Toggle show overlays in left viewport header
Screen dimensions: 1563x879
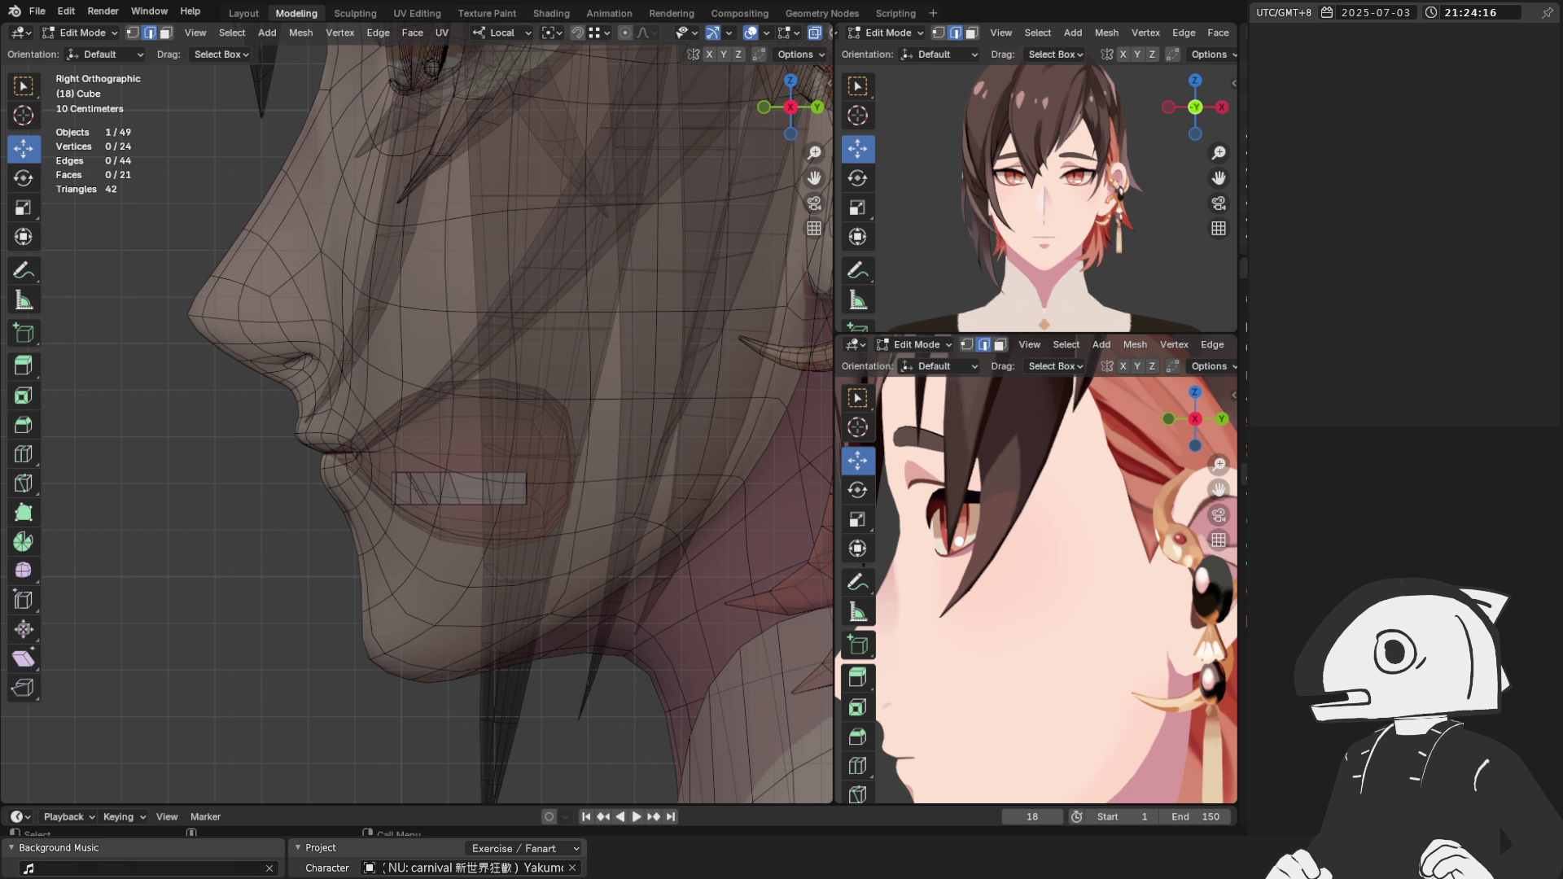coord(751,33)
